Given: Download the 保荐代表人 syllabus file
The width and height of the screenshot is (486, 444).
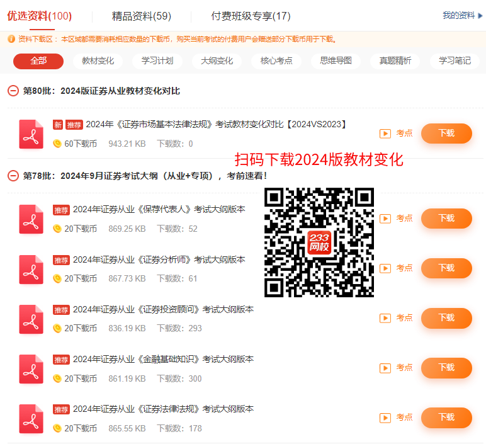Looking at the screenshot, I should point(446,219).
